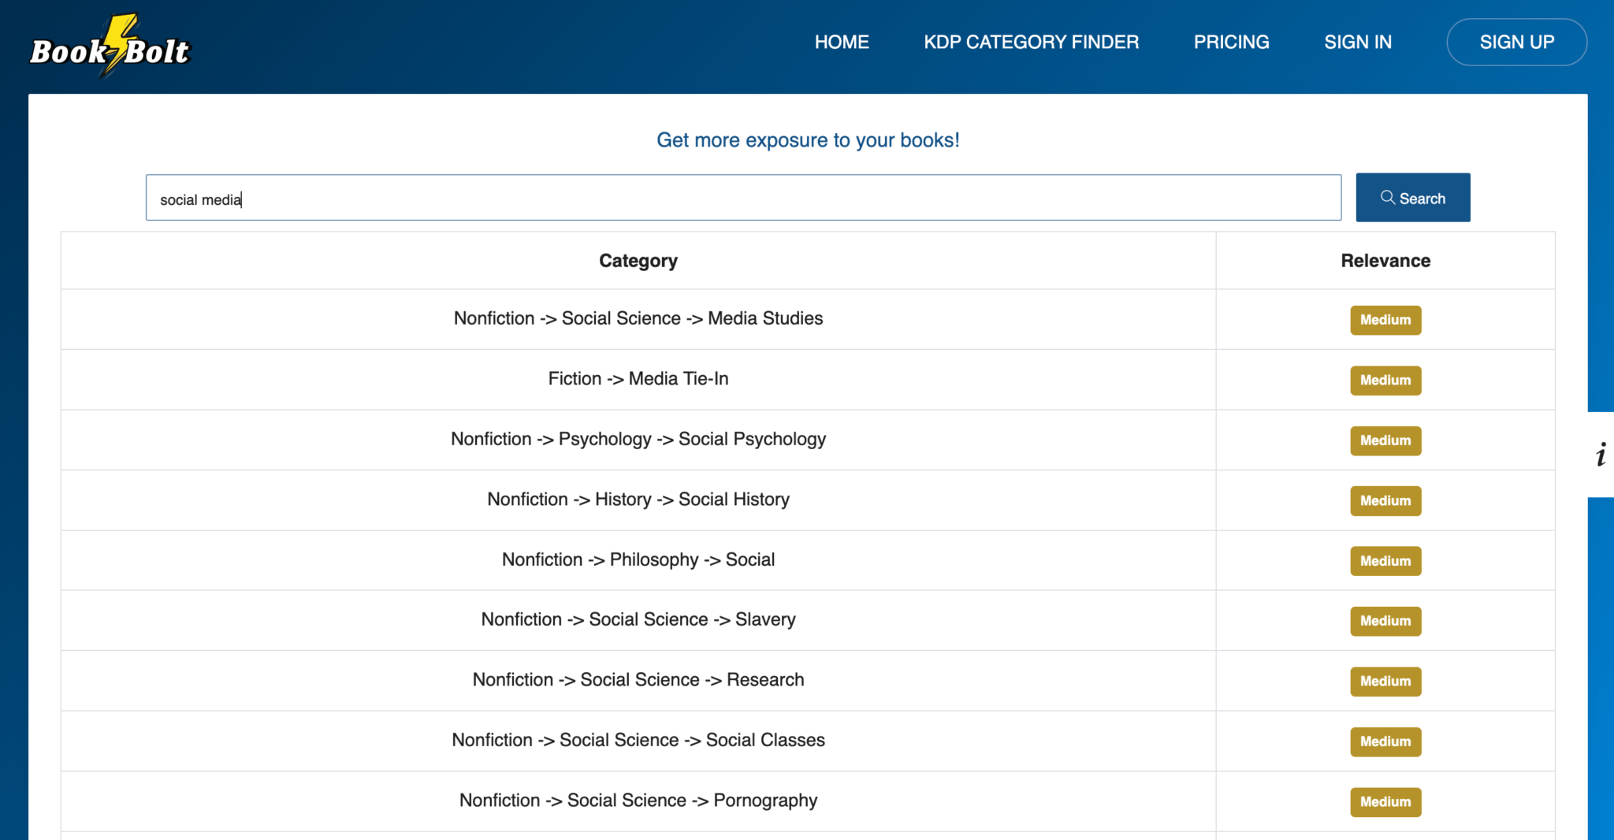1614x840 pixels.
Task: Click Philosophy Social category text
Action: pos(638,559)
